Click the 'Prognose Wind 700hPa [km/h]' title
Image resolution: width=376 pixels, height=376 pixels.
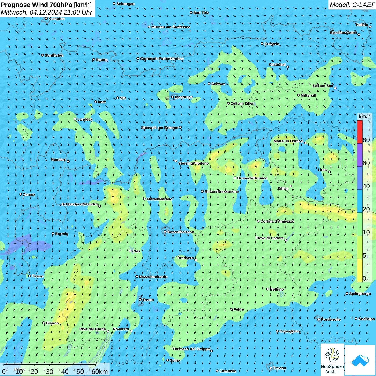coord(46,5)
